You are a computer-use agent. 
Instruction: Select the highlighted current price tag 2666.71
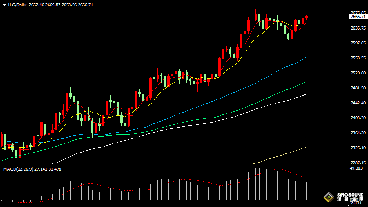[x=358, y=17]
